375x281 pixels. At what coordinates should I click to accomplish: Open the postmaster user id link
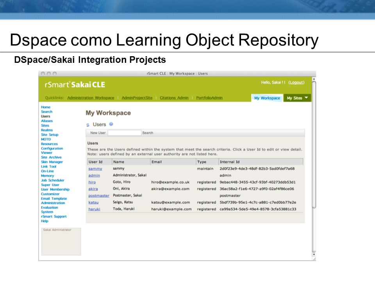(99, 196)
